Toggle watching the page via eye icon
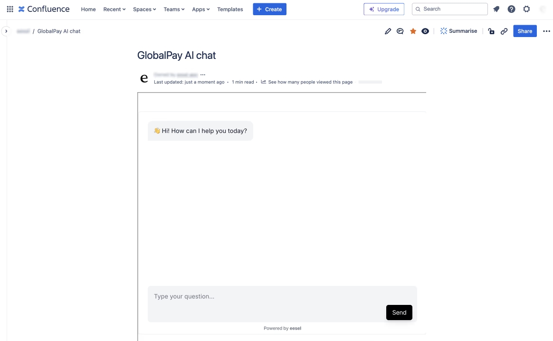The width and height of the screenshot is (553, 341). pyautogui.click(x=425, y=31)
